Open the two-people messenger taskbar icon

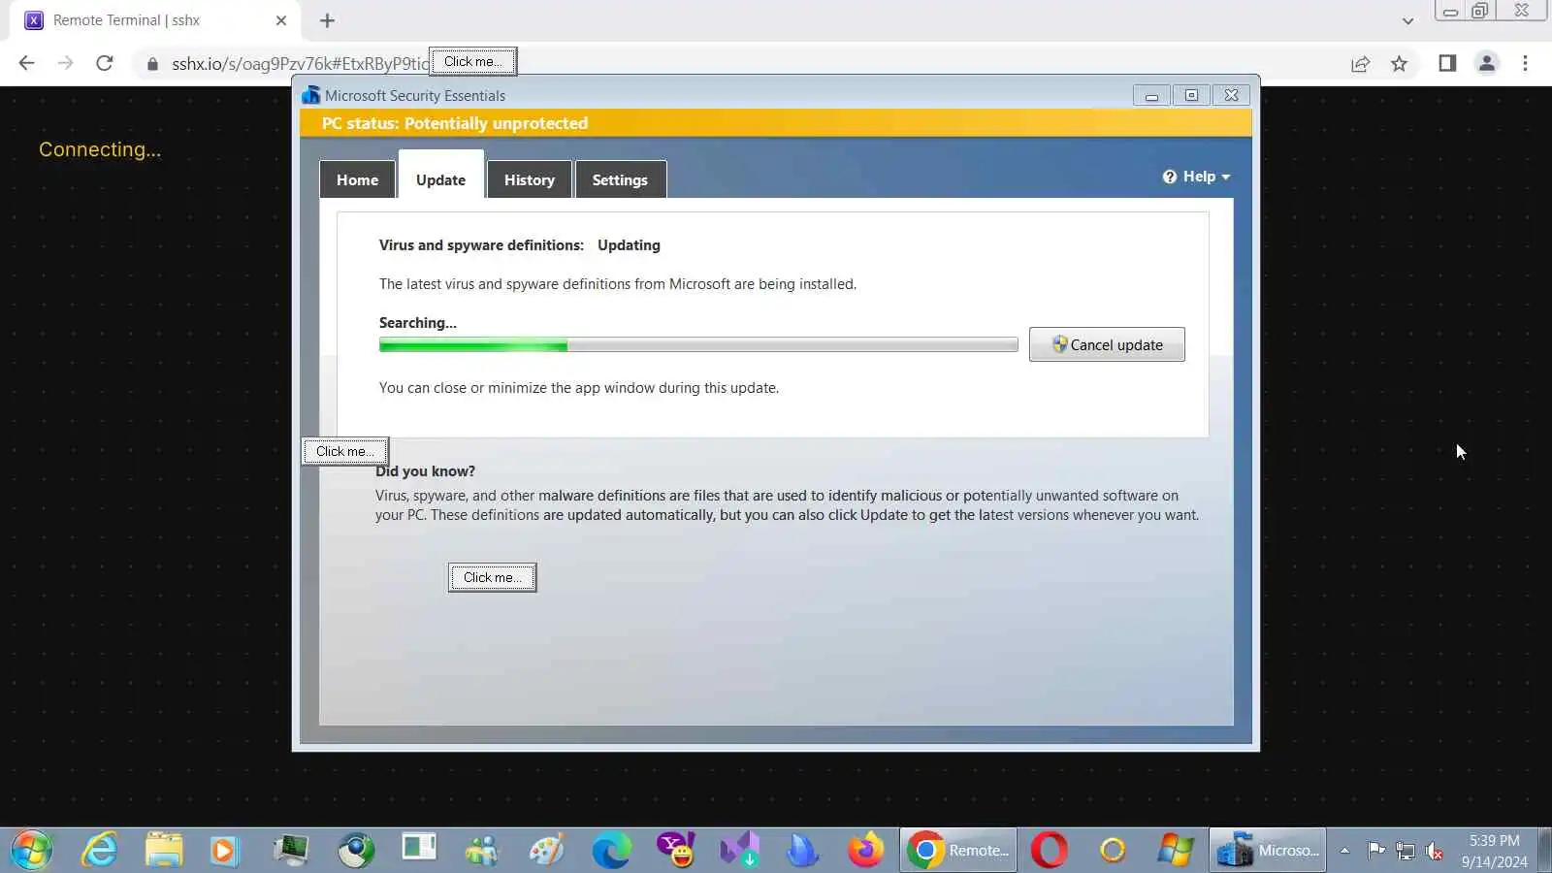tap(482, 851)
